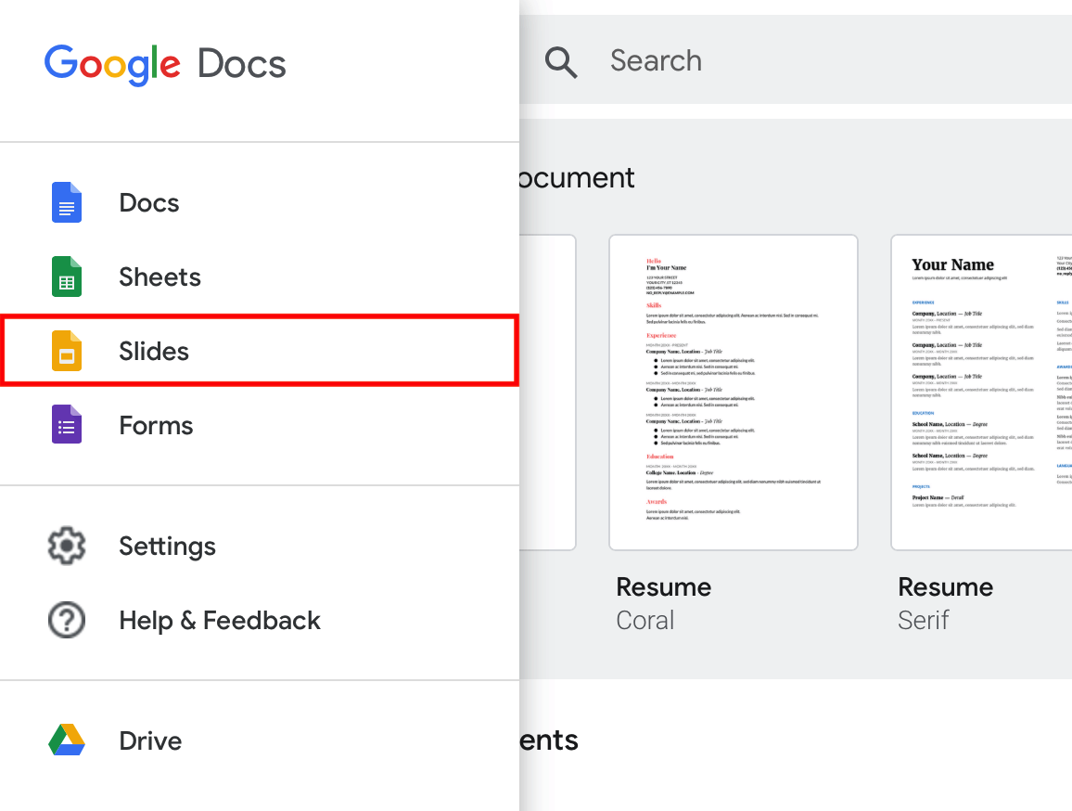Click the green Sheets icon
Viewport: 1072px width, 811px height.
pos(67,277)
